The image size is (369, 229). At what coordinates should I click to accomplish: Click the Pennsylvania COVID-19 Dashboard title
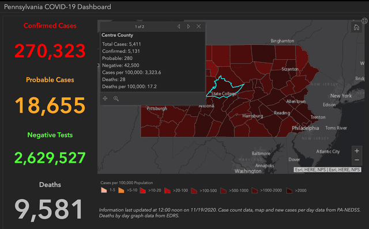coord(58,7)
